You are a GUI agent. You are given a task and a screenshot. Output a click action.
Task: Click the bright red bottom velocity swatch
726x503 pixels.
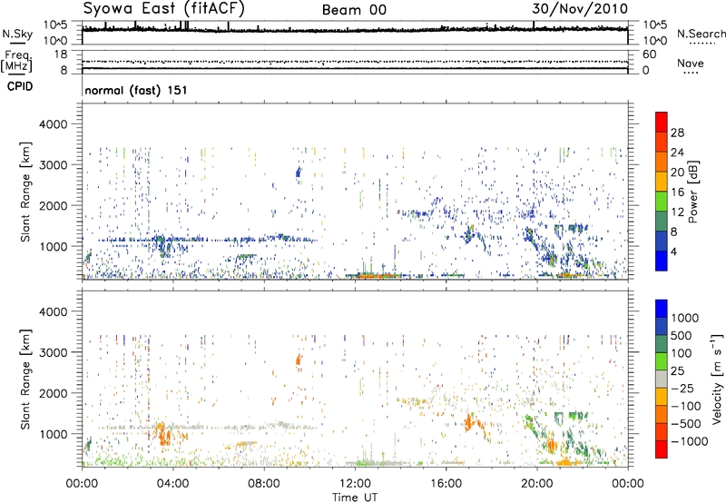pos(662,449)
